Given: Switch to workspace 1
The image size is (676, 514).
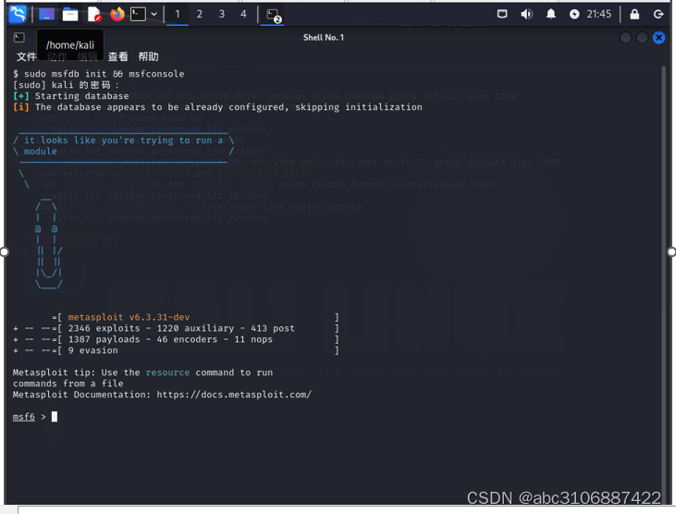Looking at the screenshot, I should point(178,14).
